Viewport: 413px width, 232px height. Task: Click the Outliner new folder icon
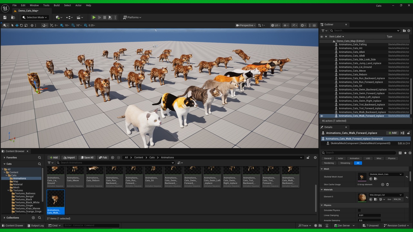click(x=404, y=31)
